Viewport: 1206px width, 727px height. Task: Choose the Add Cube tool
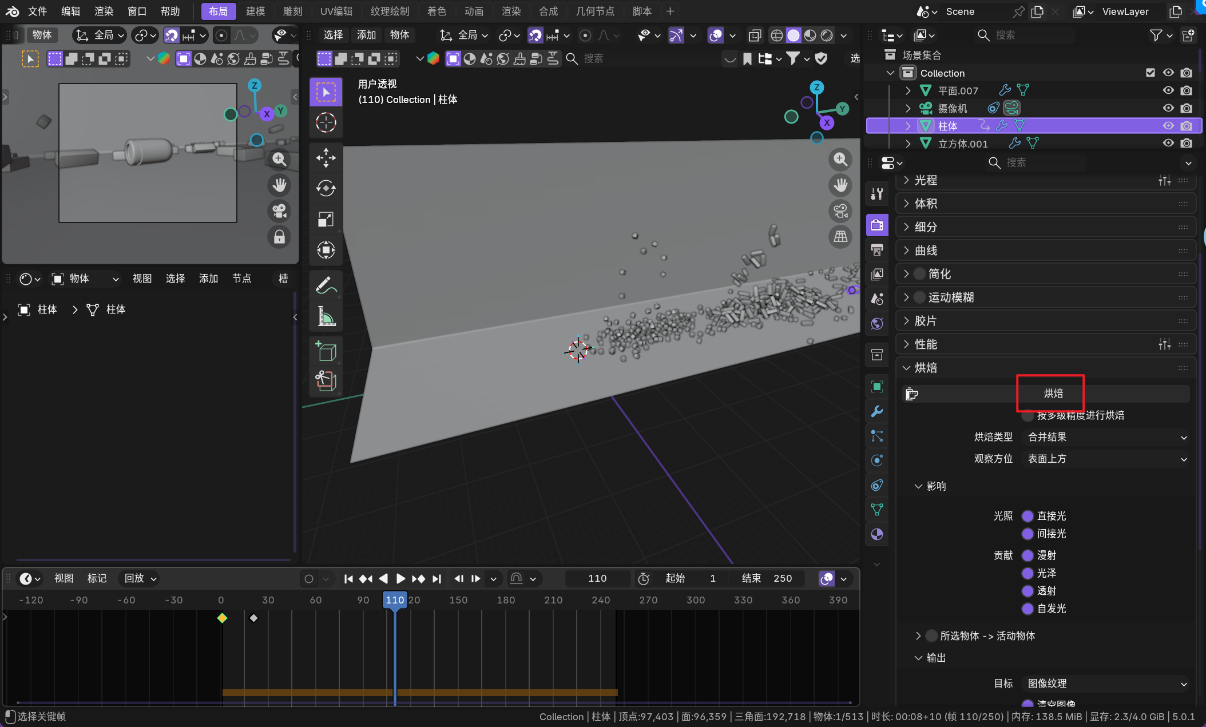point(326,350)
